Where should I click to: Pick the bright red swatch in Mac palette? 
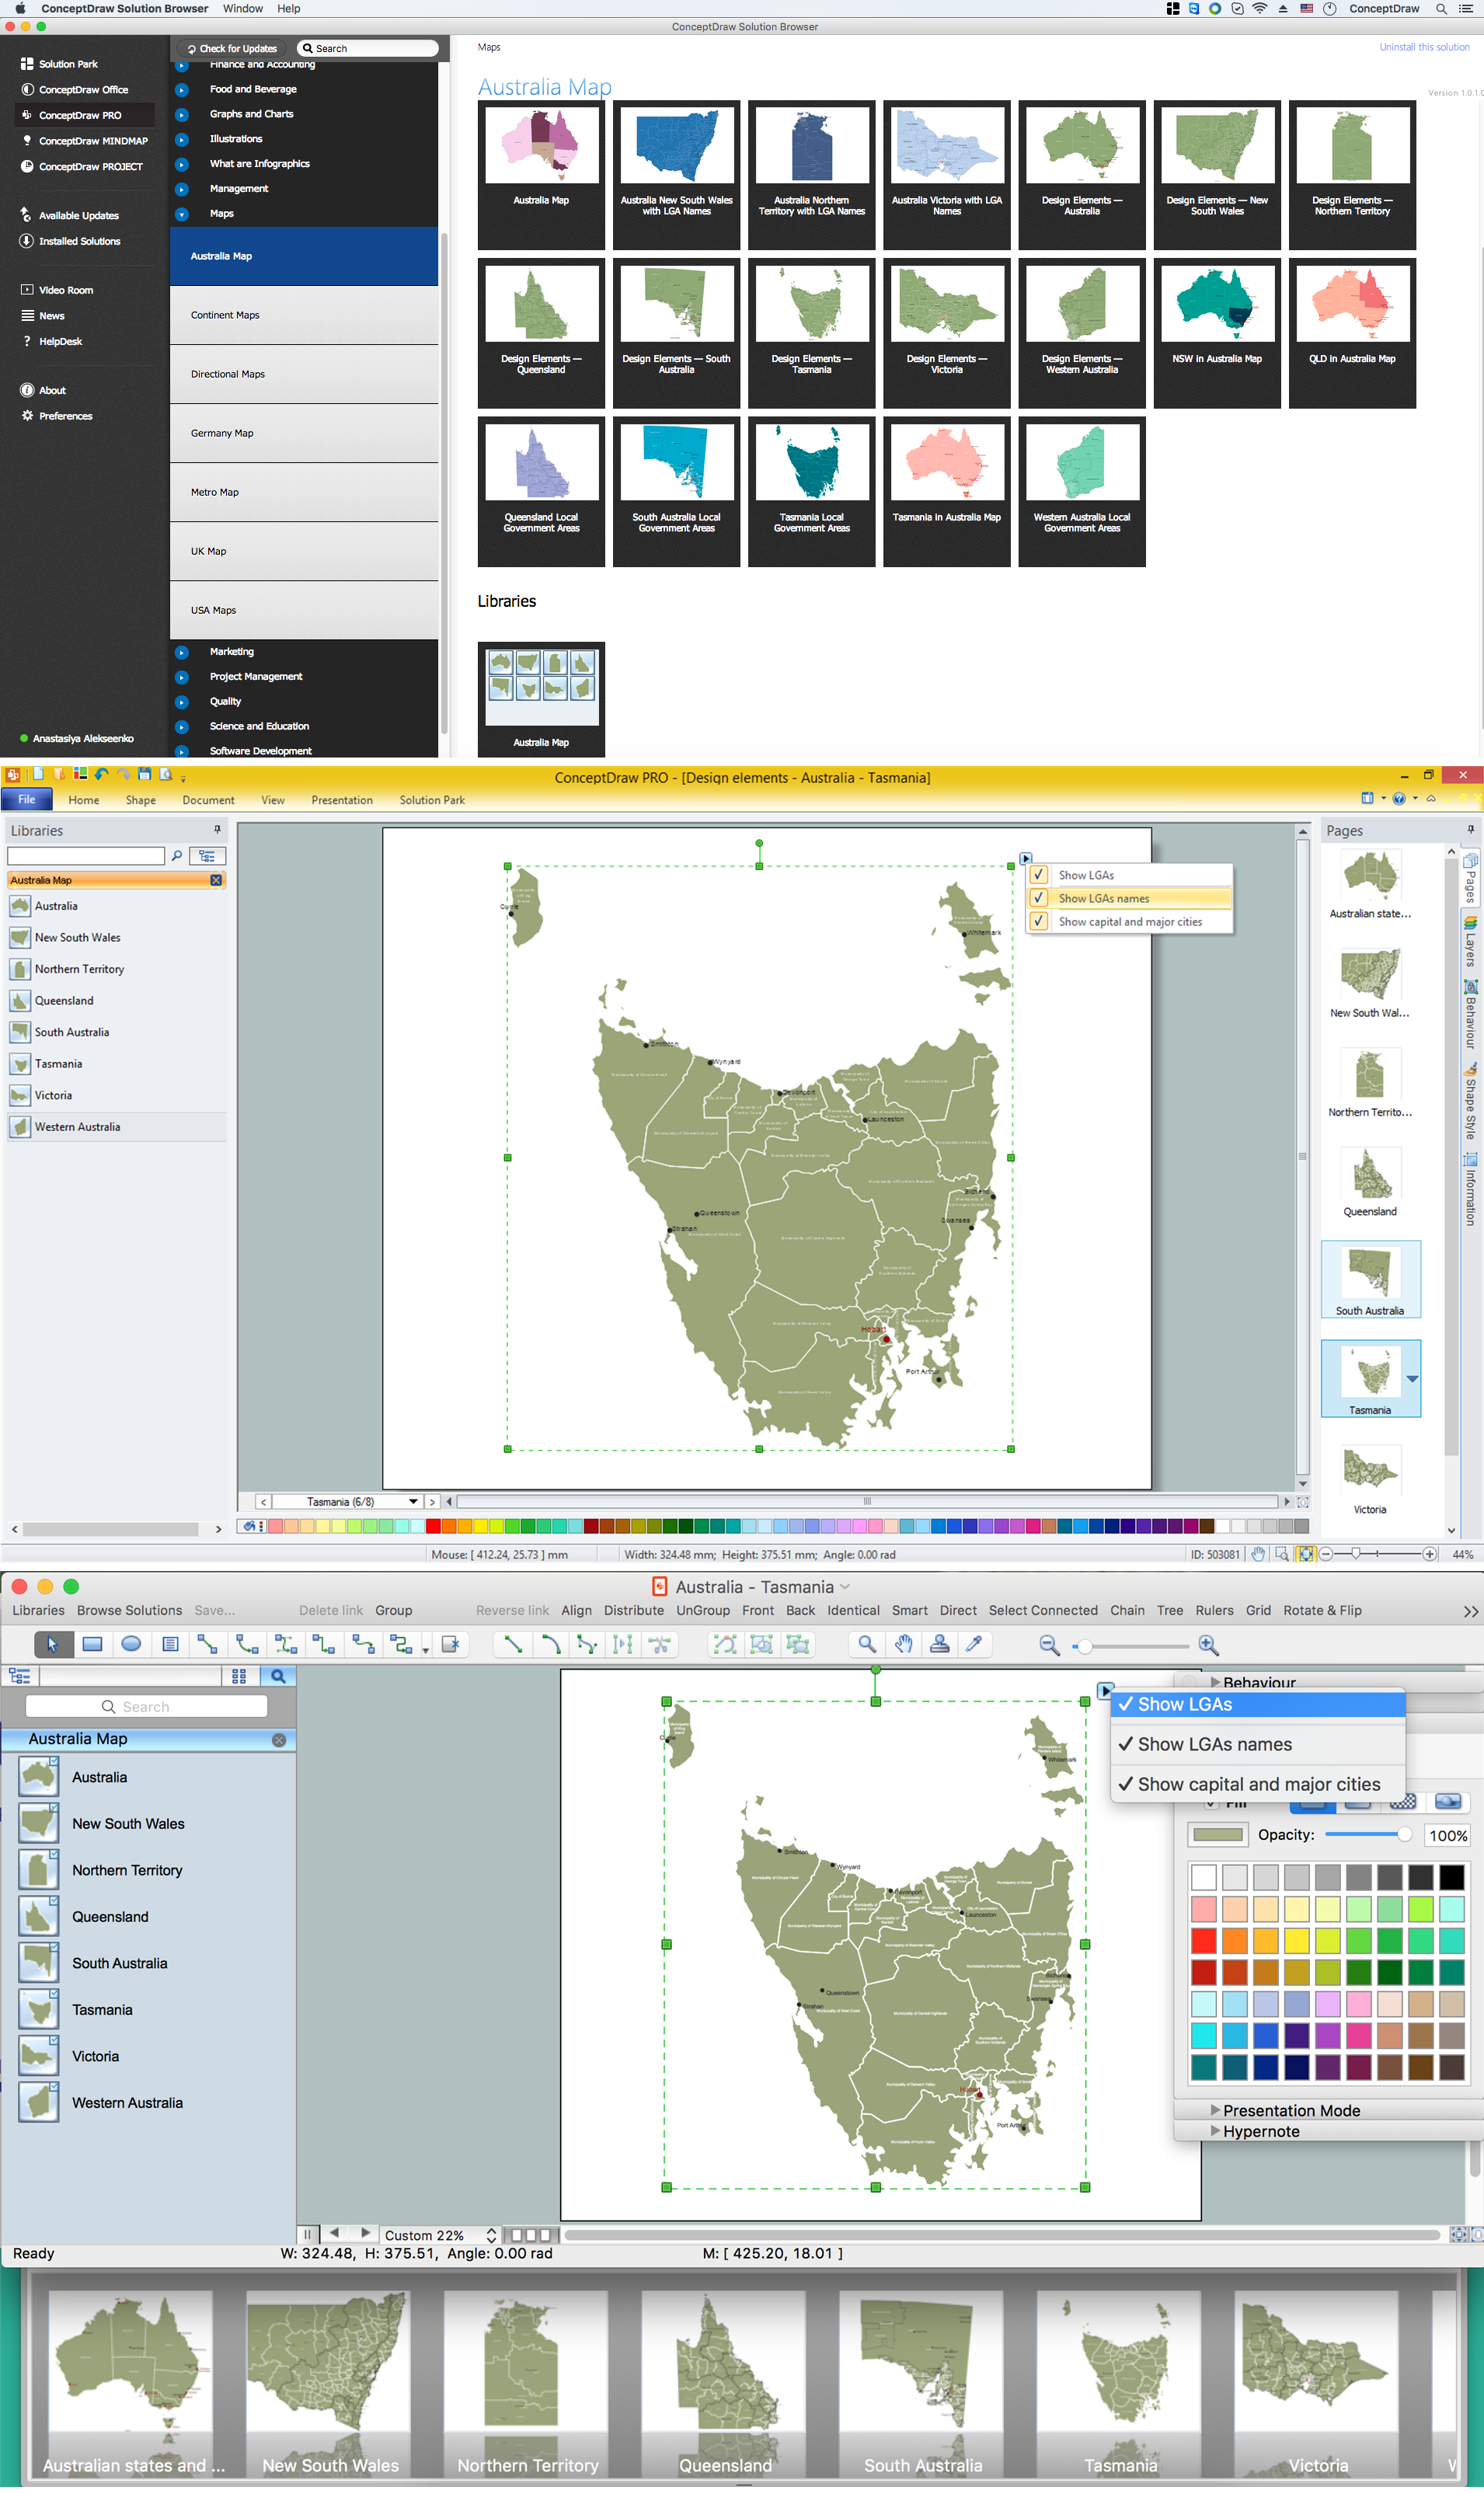[1203, 1940]
